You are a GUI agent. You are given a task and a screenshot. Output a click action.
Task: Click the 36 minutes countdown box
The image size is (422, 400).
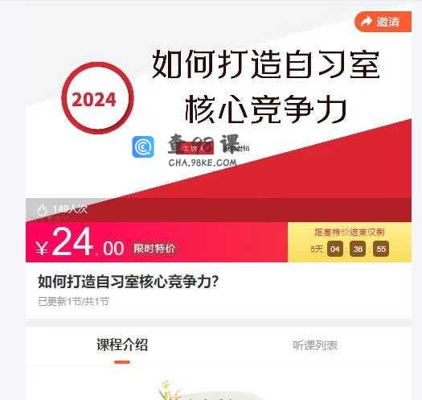(358, 249)
